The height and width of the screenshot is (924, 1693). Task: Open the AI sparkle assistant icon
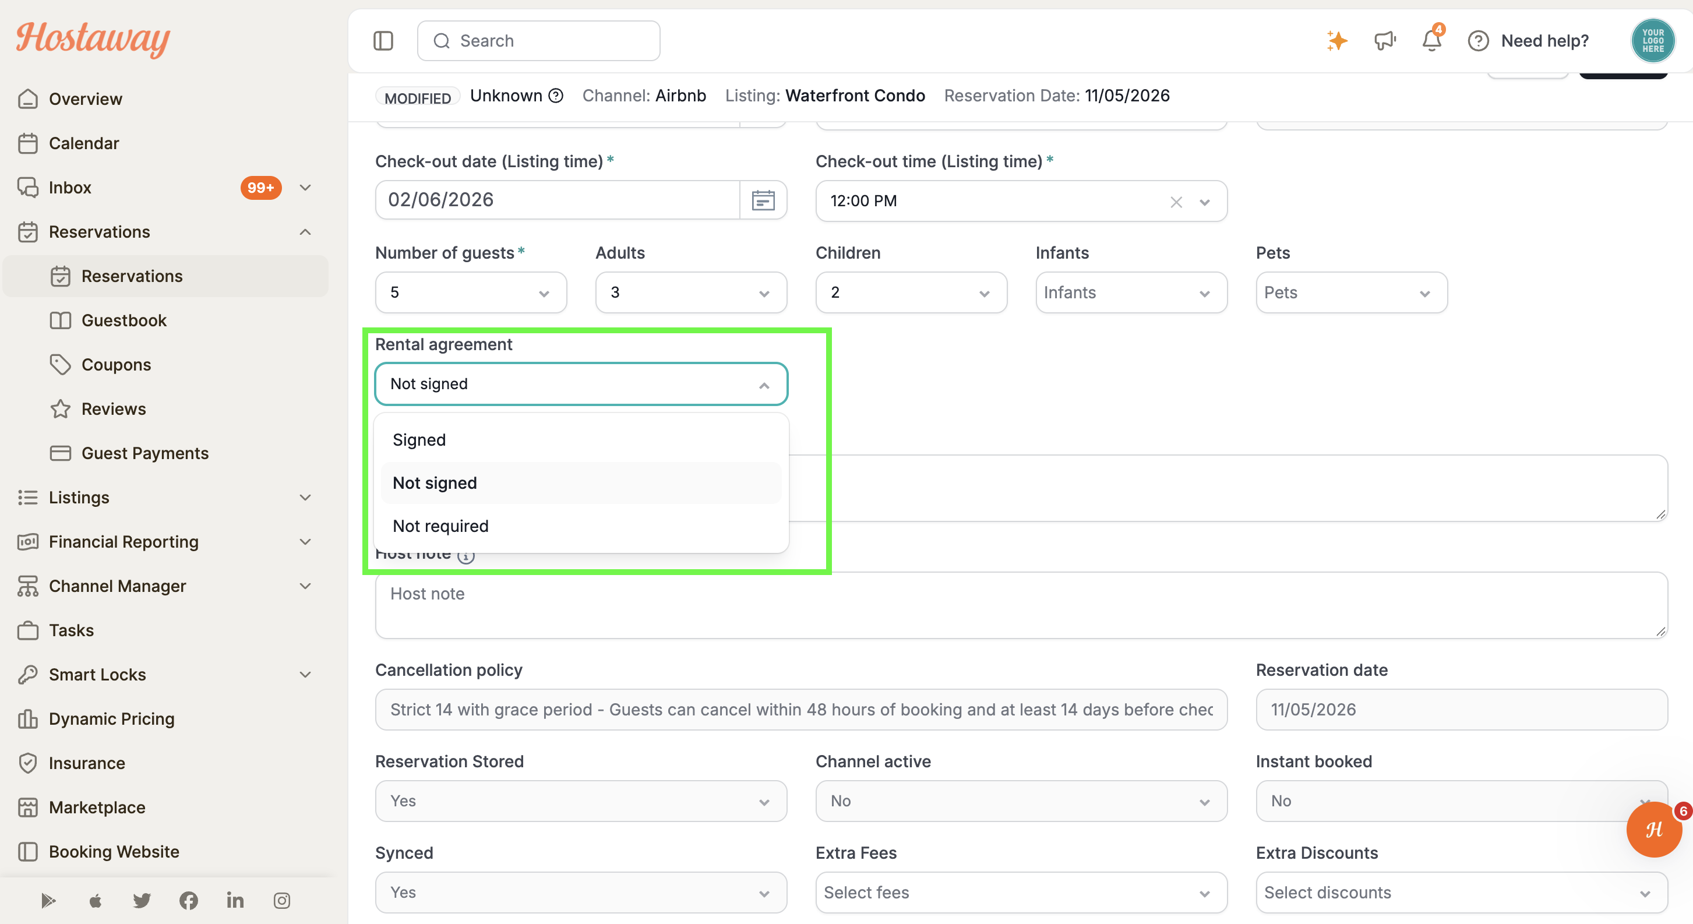[1337, 41]
